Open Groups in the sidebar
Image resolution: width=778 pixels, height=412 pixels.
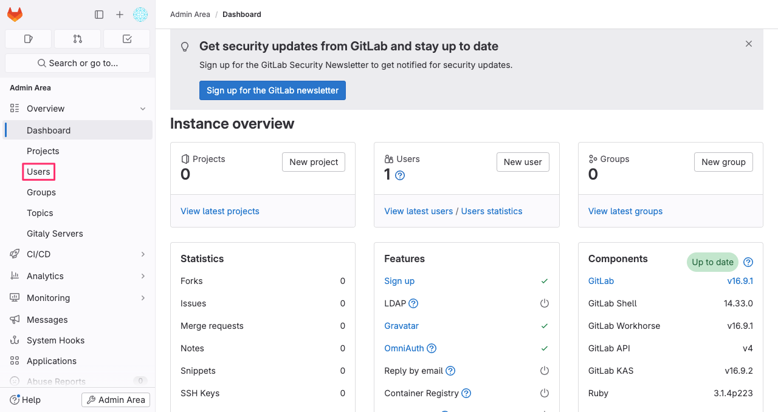pyautogui.click(x=78, y=192)
